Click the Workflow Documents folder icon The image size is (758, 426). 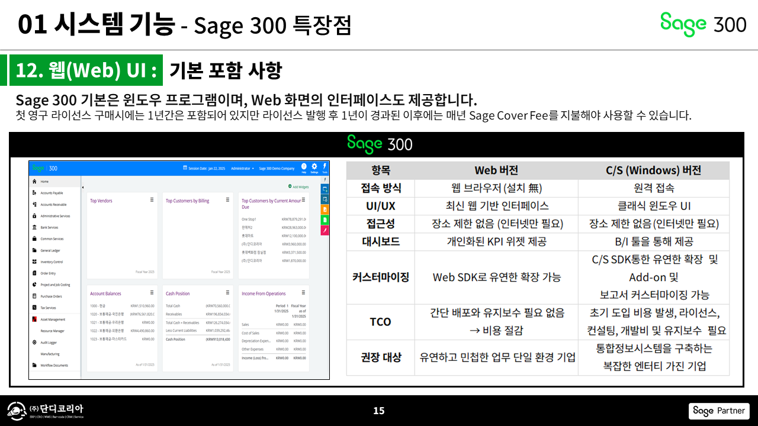click(x=34, y=365)
